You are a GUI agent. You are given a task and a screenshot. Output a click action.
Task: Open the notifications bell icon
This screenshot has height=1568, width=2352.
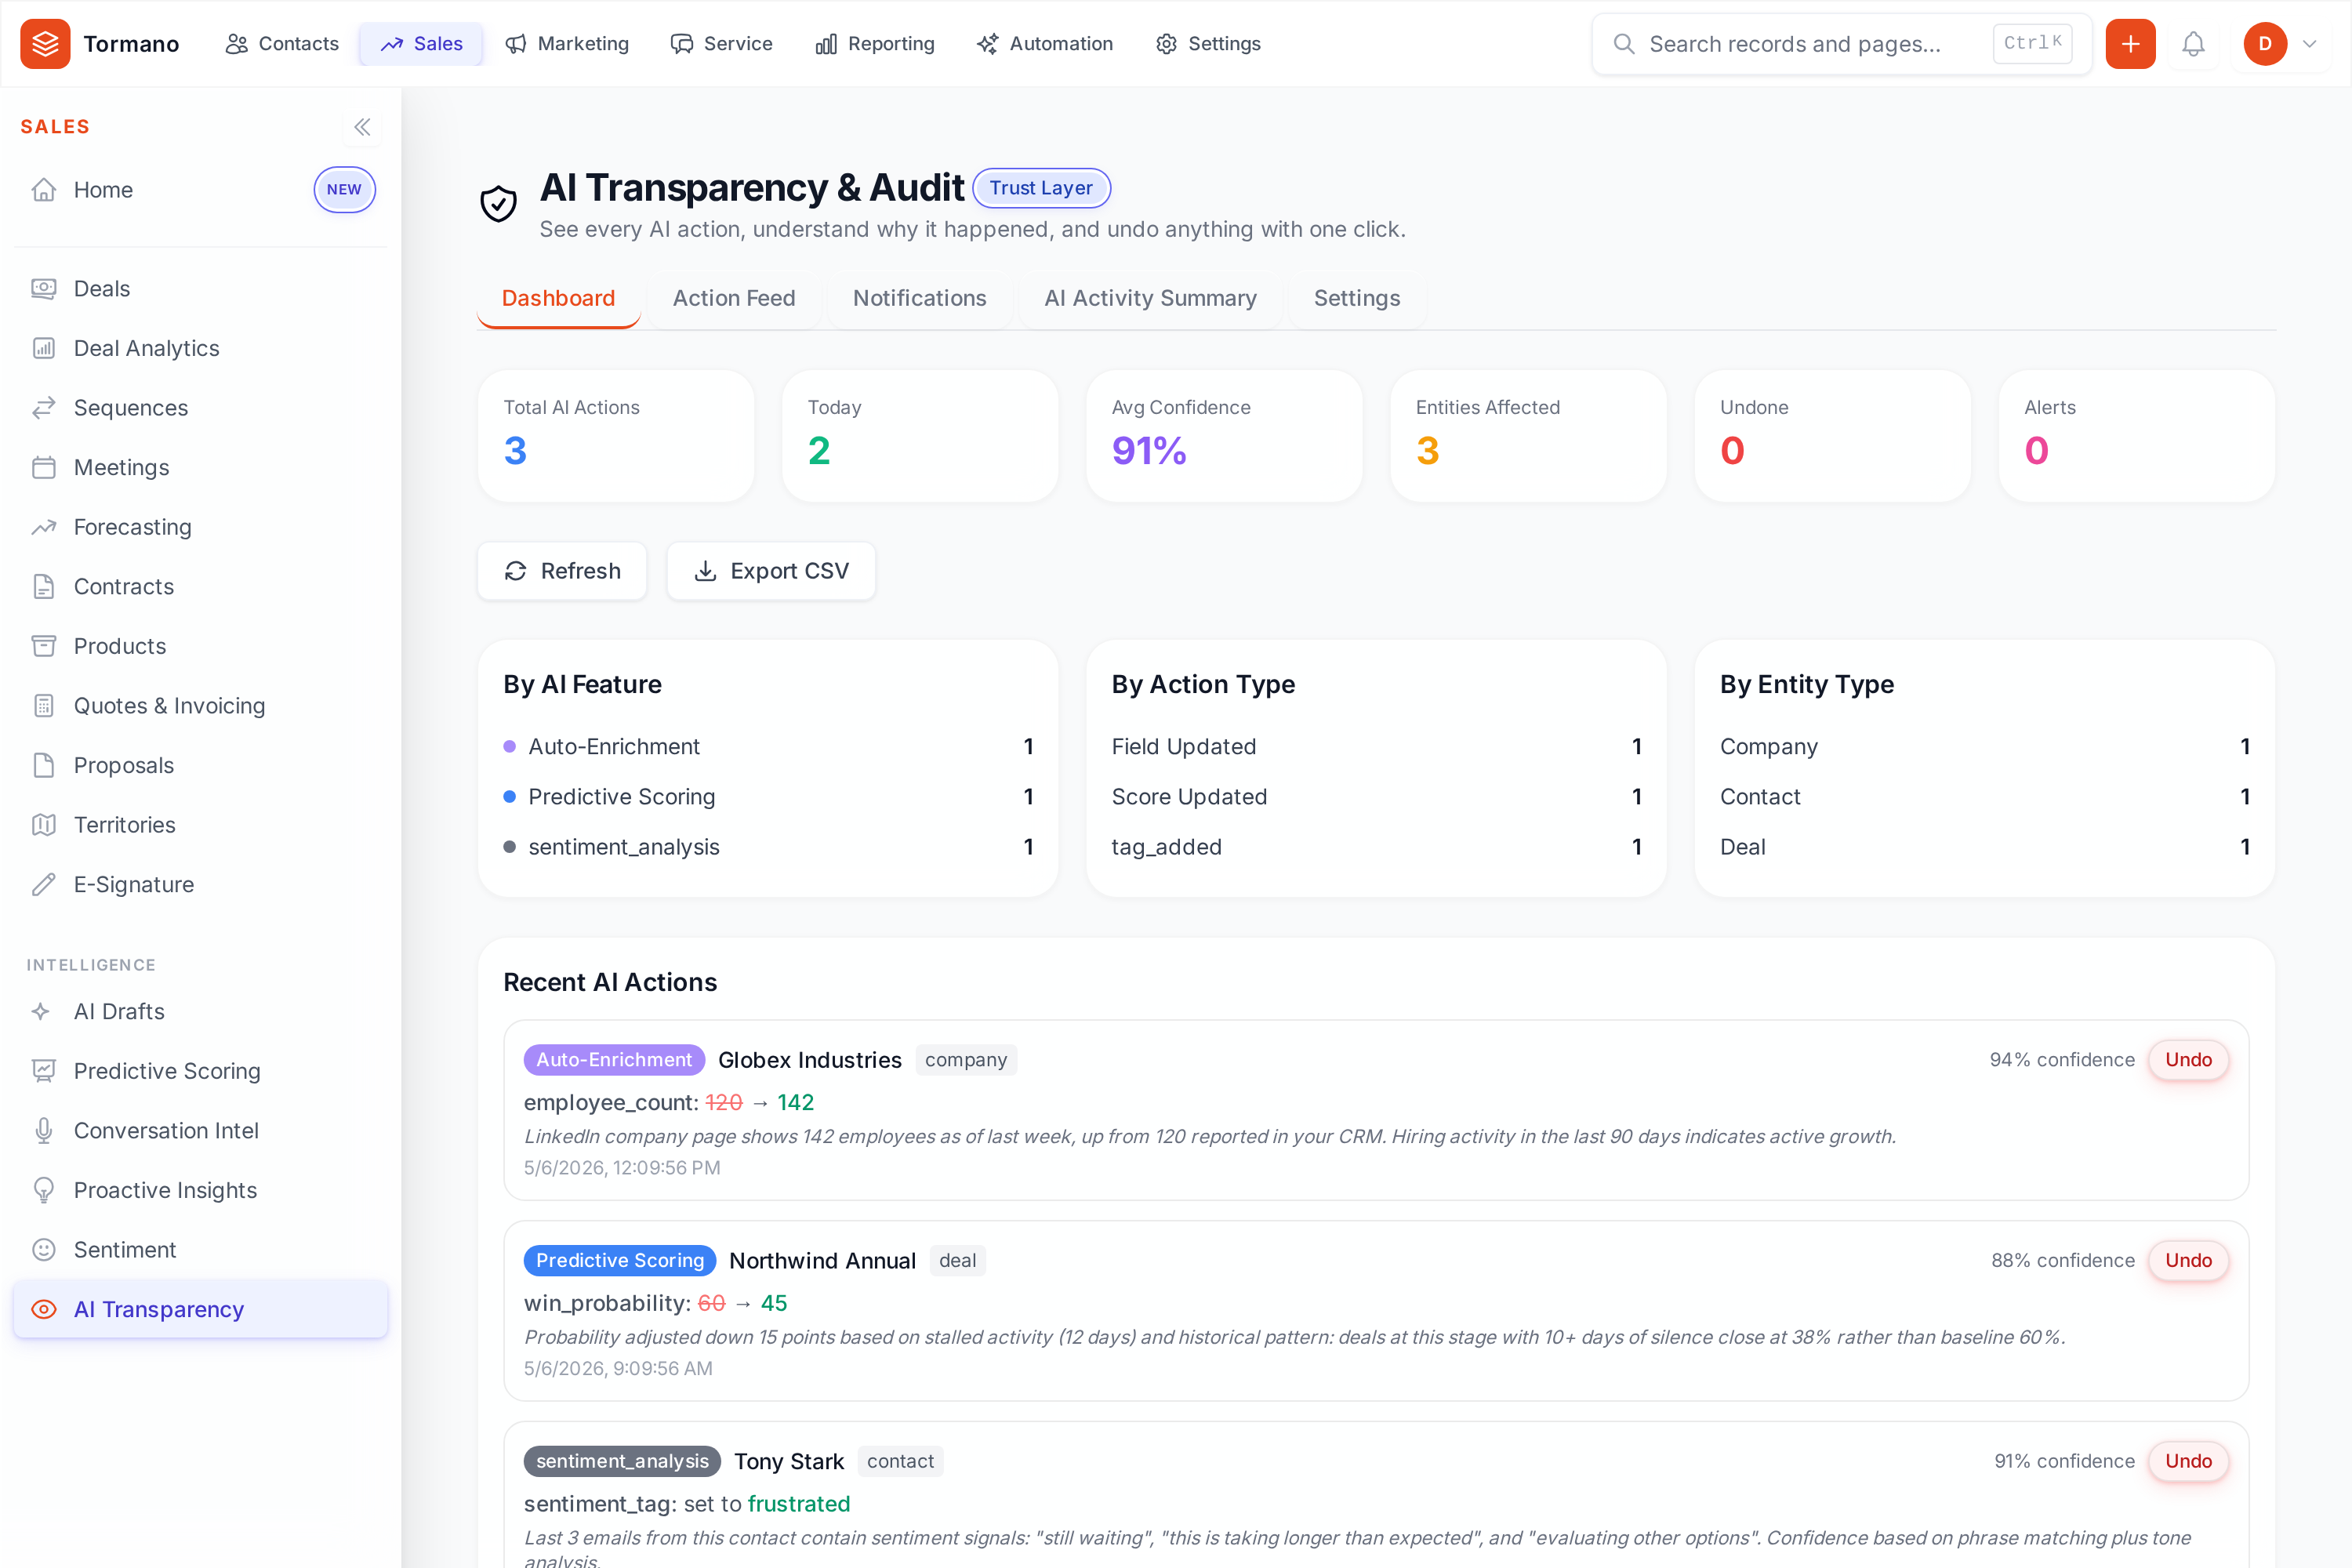(x=2193, y=44)
